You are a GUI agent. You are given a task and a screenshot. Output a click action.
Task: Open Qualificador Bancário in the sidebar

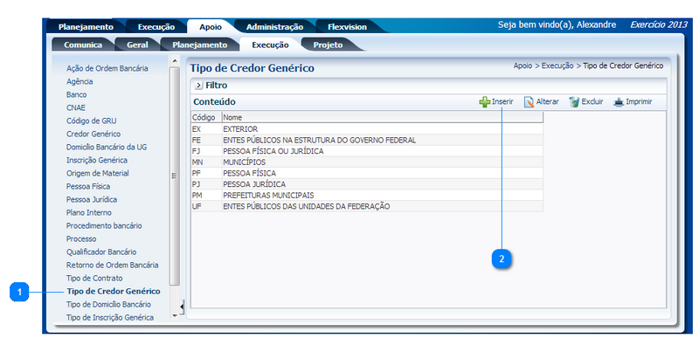click(x=101, y=252)
